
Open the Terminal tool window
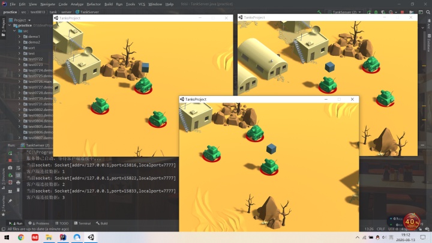pos(82,223)
